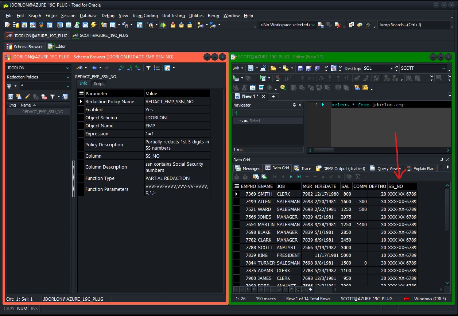The image size is (458, 316).
Task: Open the JDORLON schema dropdown
Action: (68, 68)
